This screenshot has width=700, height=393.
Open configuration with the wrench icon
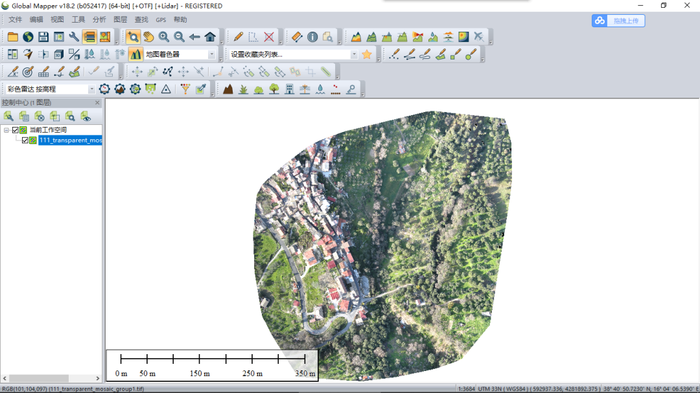74,37
